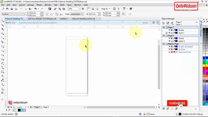The width and height of the screenshot is (208, 117).
Task: Select the Crop tool
Action: [2, 29]
